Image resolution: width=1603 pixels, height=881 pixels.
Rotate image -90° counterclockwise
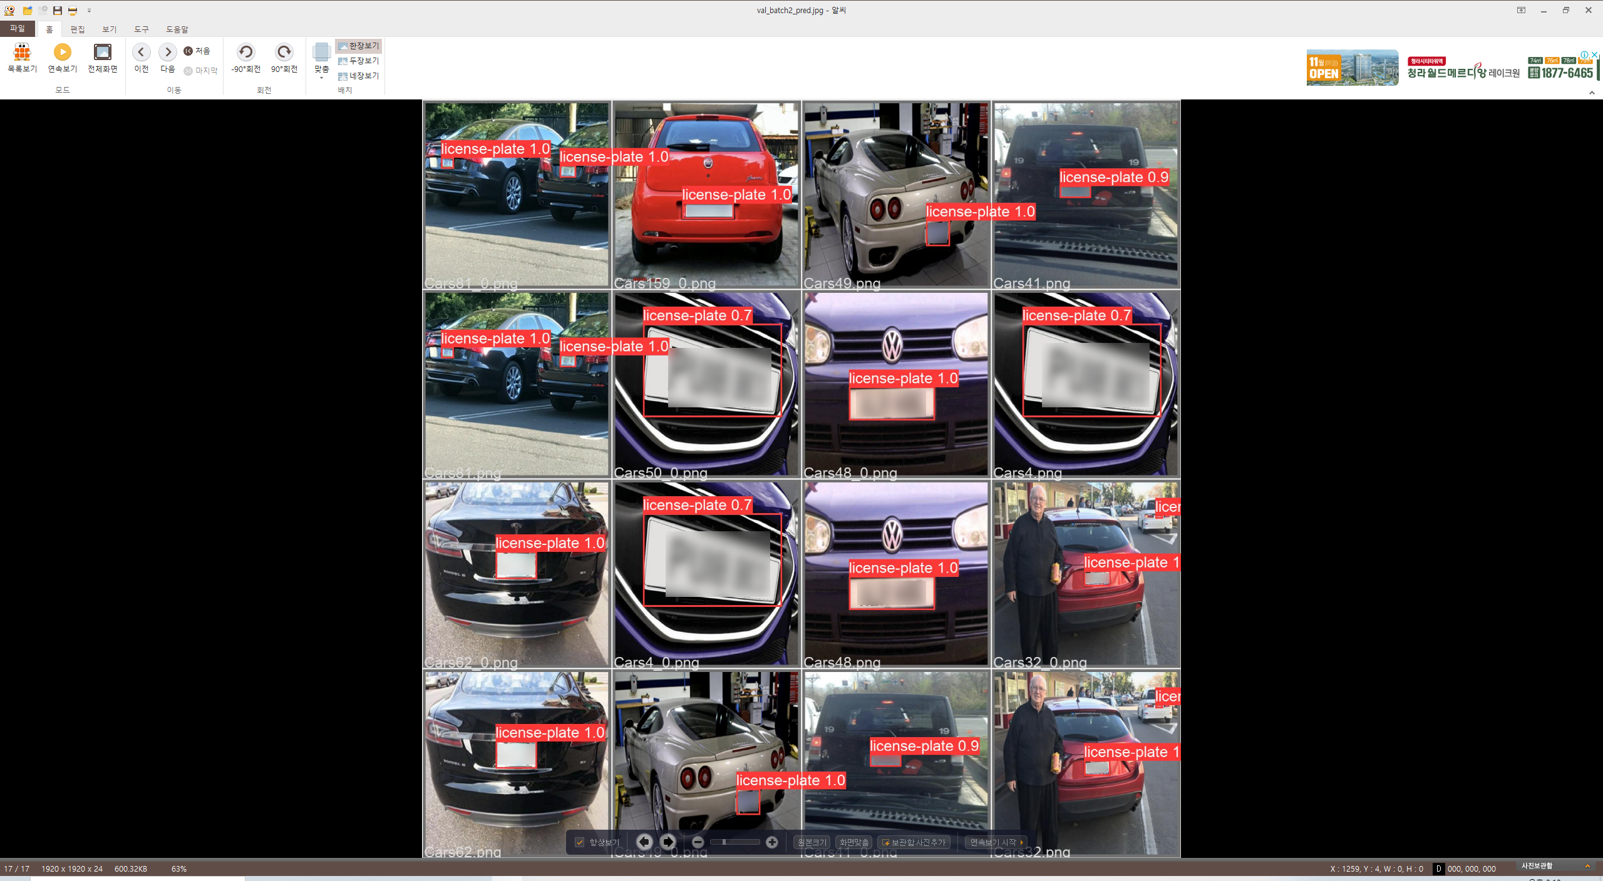[x=246, y=58]
